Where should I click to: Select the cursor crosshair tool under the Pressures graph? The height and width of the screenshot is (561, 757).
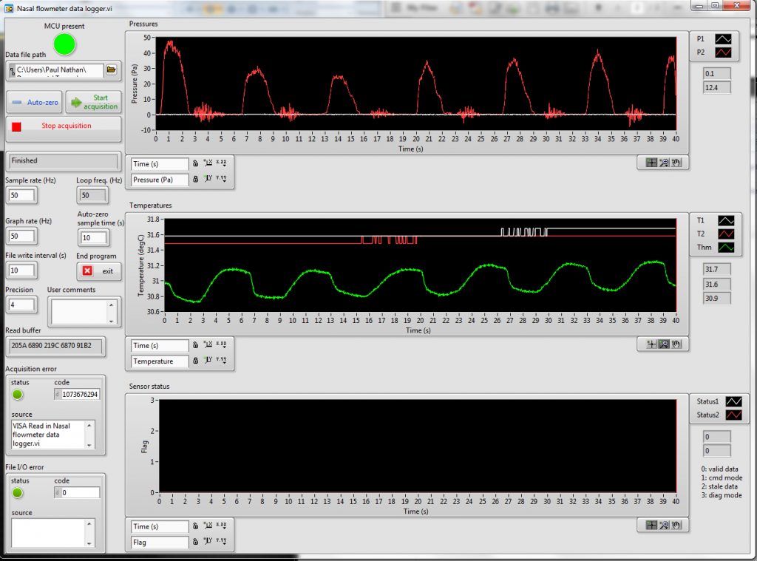click(x=651, y=163)
